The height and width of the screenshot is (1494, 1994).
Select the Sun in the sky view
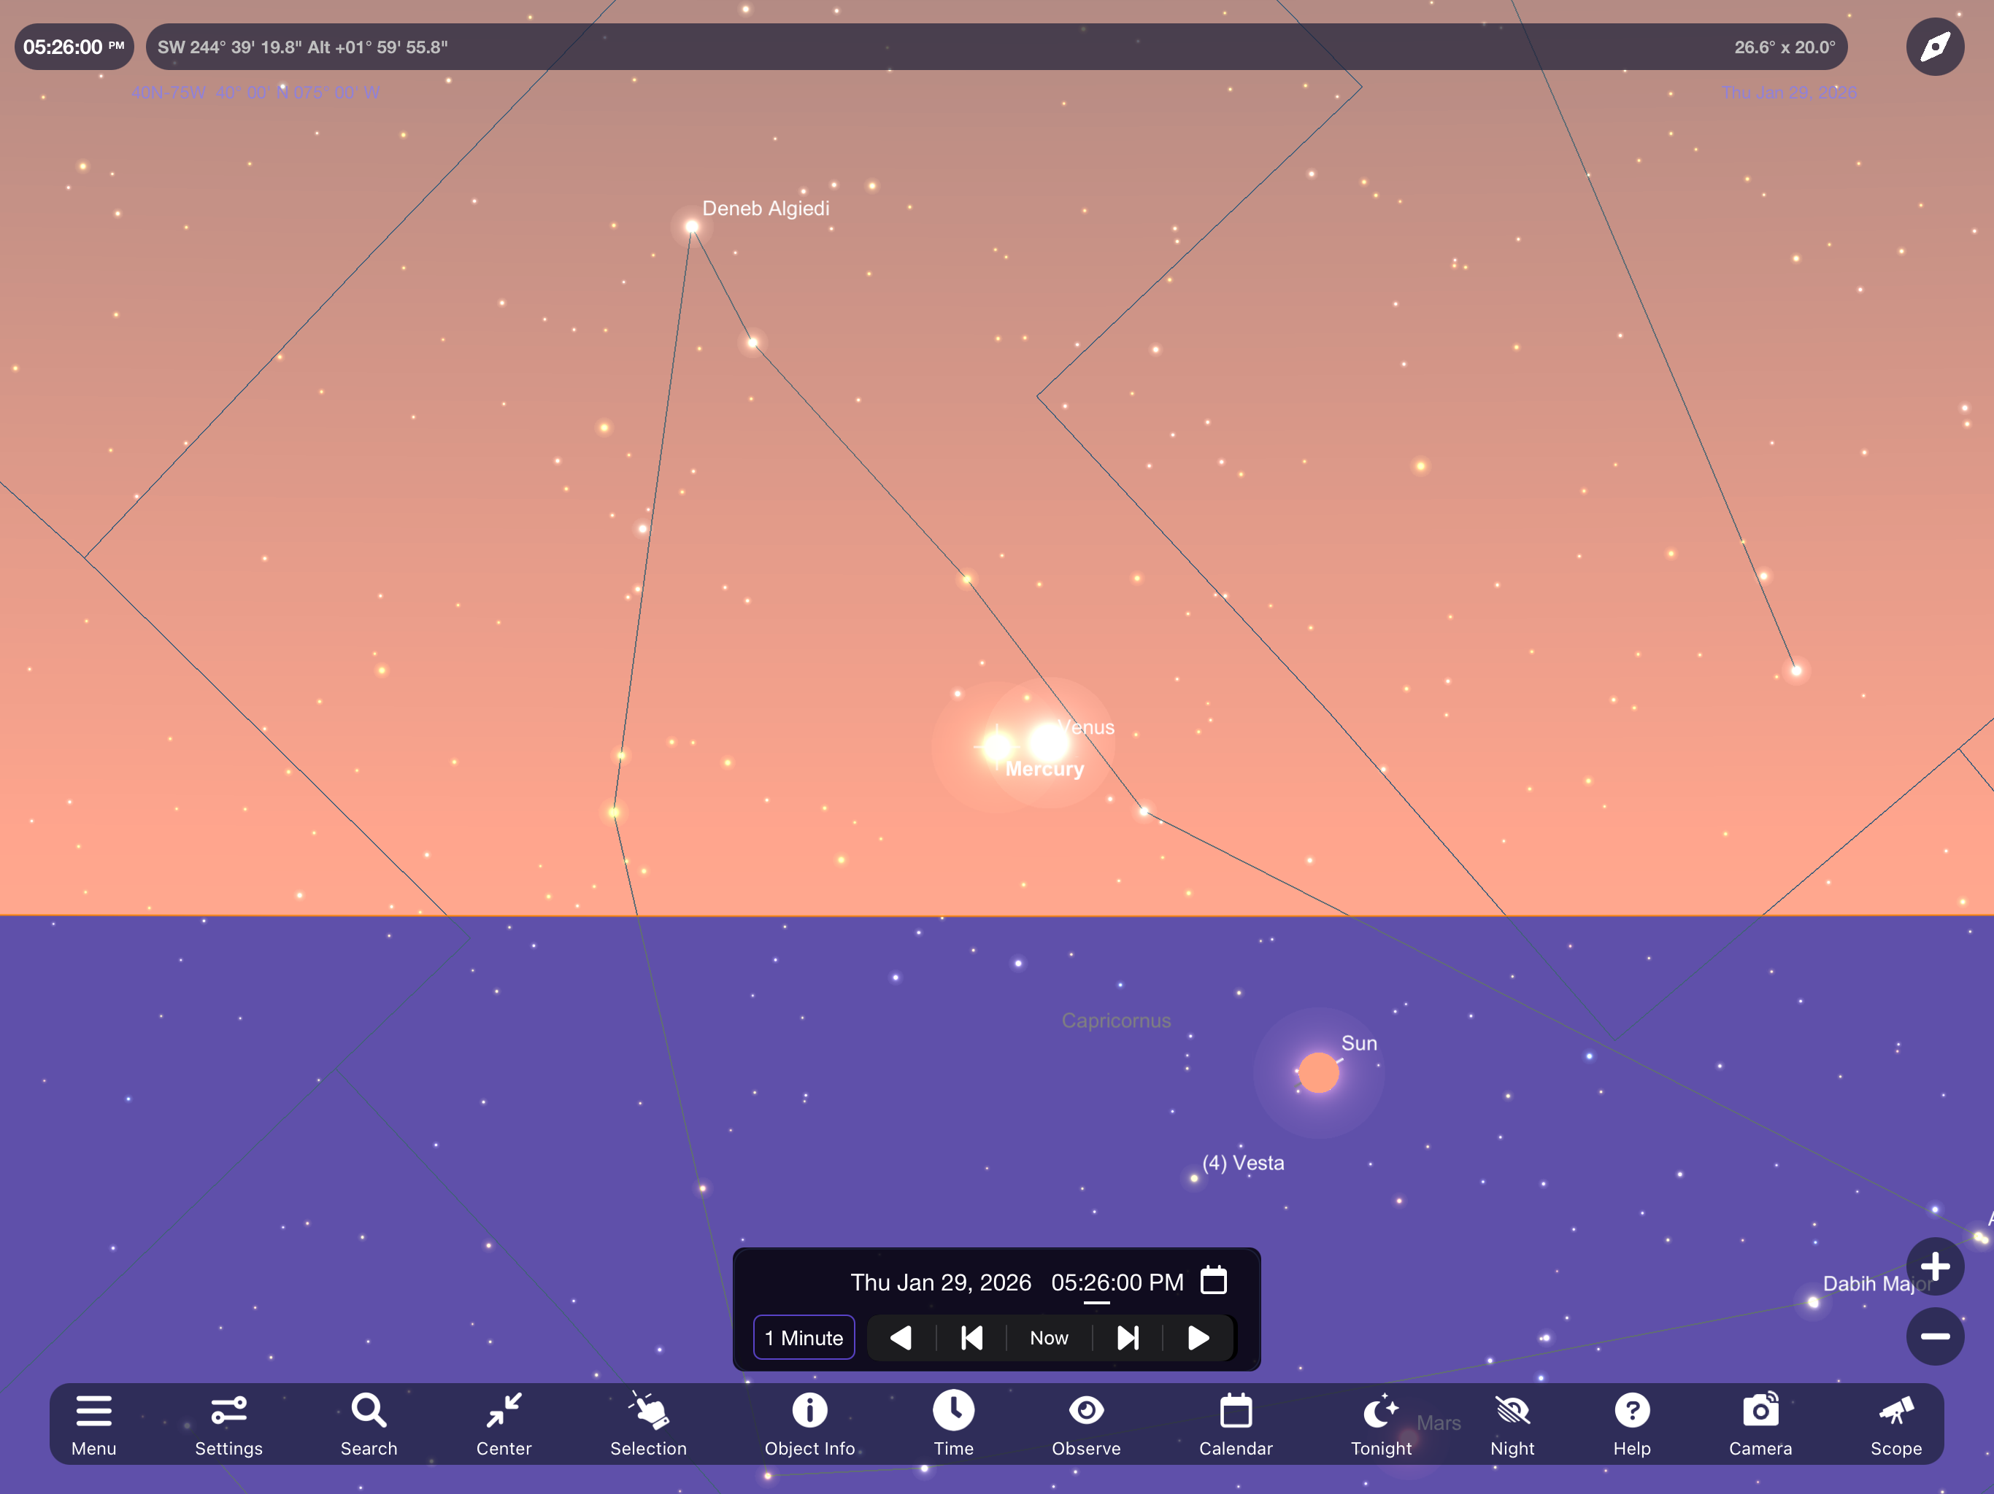tap(1318, 1072)
